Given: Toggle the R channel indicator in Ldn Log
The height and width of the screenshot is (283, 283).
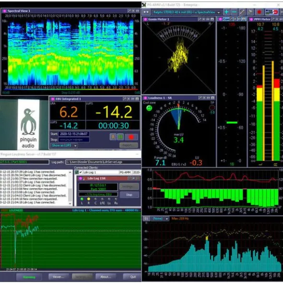Looking at the screenshot, I should tap(89, 199).
